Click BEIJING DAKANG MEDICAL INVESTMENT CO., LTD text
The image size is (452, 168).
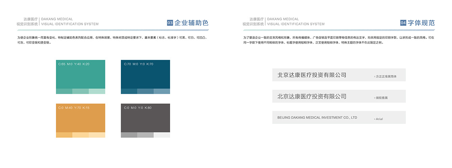pos(317,118)
